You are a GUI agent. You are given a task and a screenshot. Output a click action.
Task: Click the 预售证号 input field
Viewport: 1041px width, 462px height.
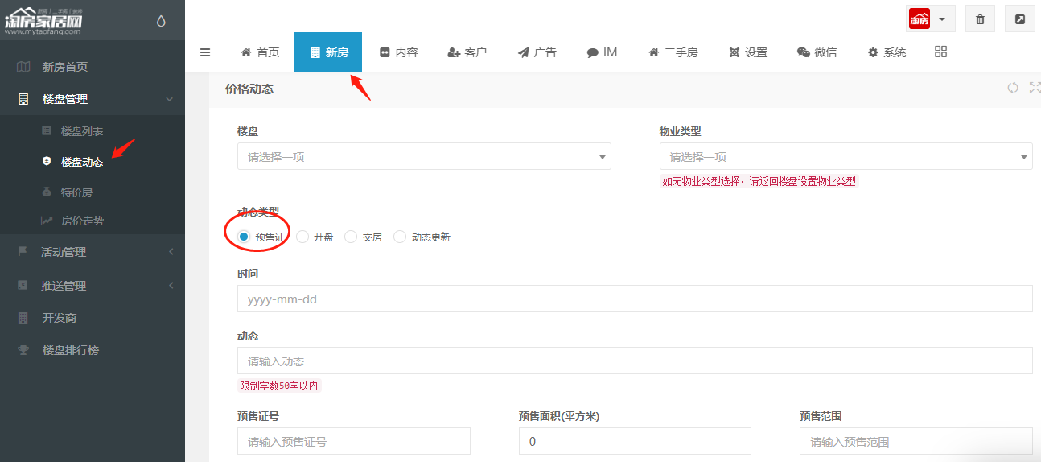coord(354,441)
